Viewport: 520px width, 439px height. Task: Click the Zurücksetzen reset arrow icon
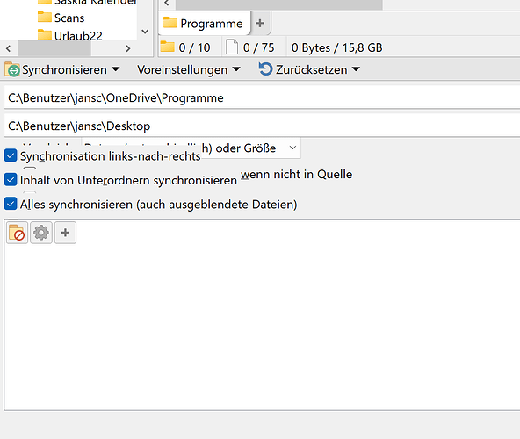point(265,69)
